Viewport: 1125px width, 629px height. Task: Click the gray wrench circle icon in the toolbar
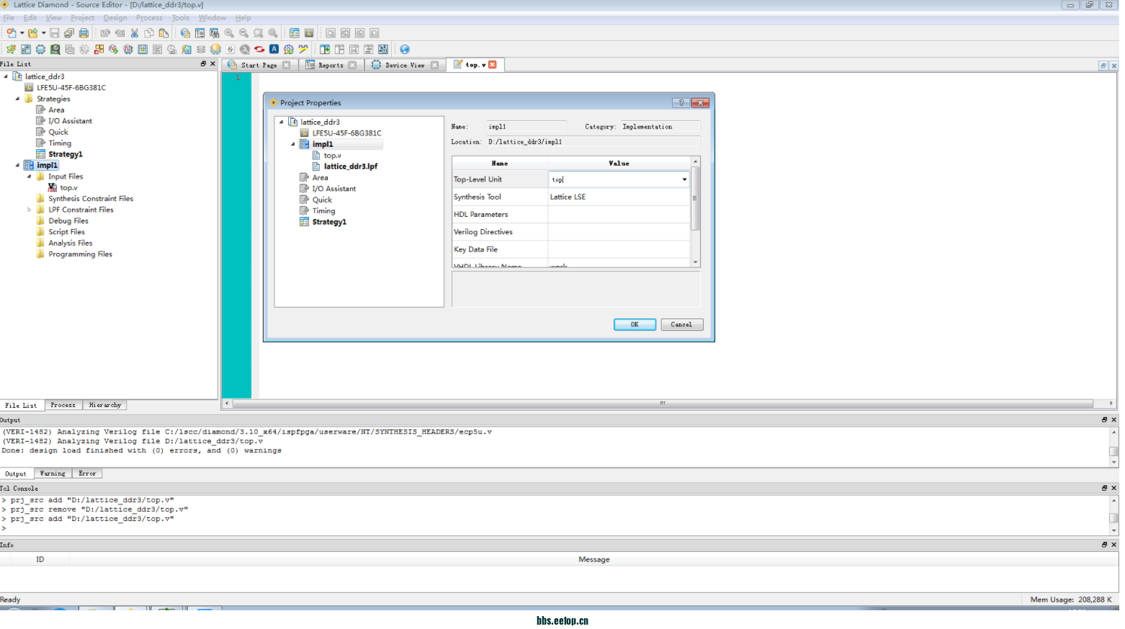(245, 50)
